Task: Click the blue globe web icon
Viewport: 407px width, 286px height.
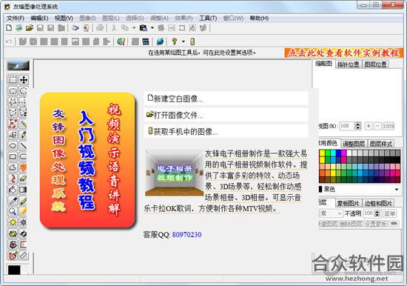Action: pyautogui.click(x=160, y=41)
